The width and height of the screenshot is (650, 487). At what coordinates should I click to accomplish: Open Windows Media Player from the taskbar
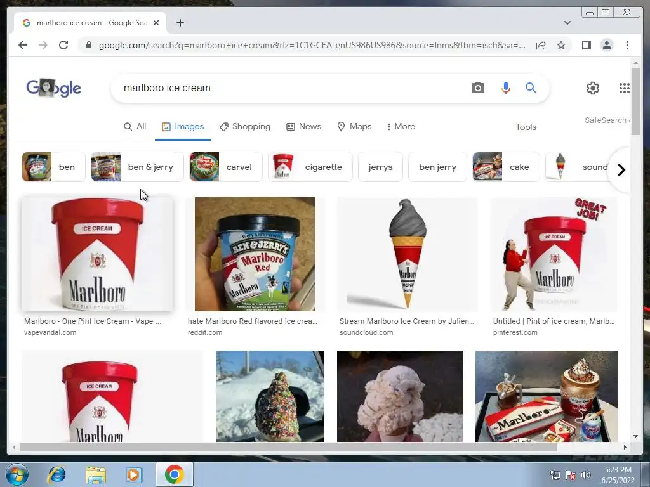pos(134,474)
